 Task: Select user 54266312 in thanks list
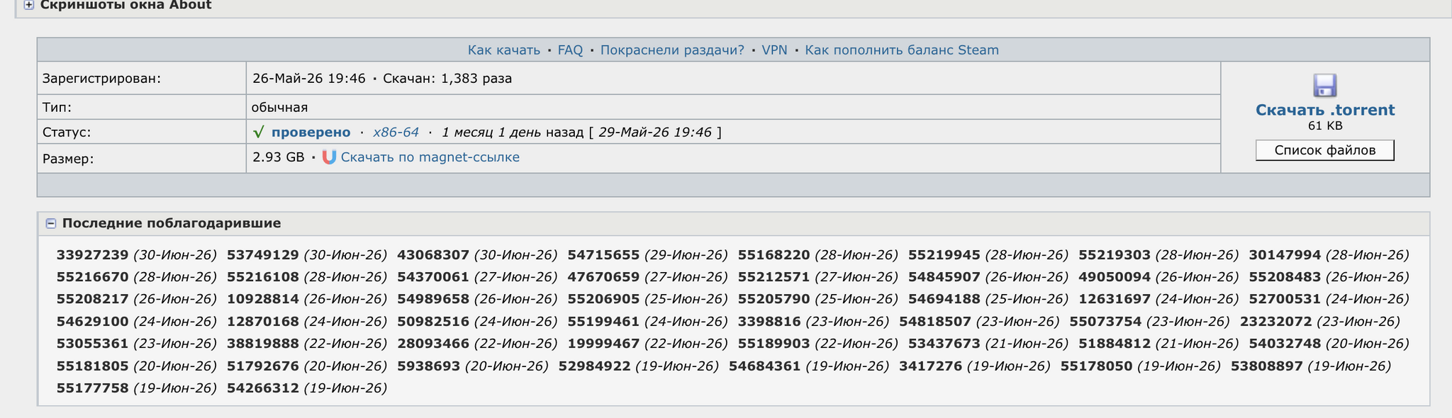pyautogui.click(x=263, y=388)
